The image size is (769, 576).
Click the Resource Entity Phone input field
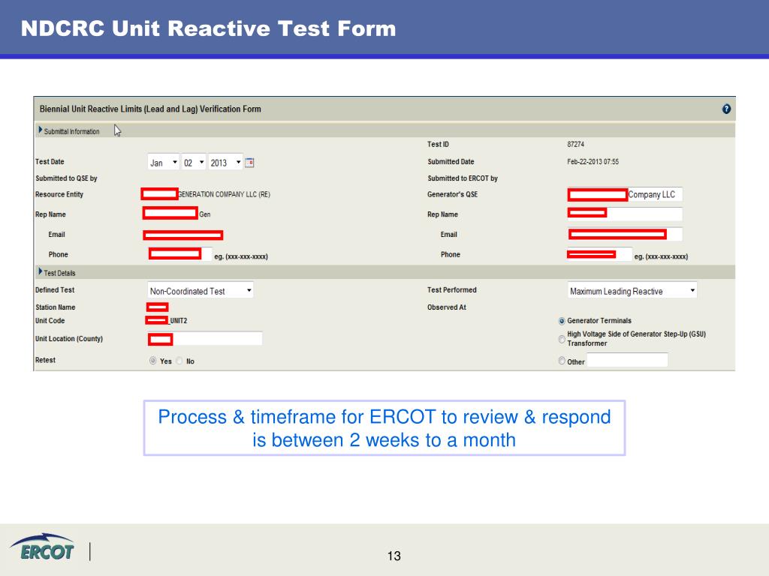click(x=180, y=254)
